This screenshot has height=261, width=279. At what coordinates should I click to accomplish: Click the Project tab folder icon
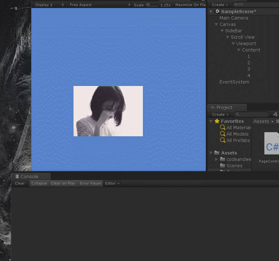click(213, 107)
